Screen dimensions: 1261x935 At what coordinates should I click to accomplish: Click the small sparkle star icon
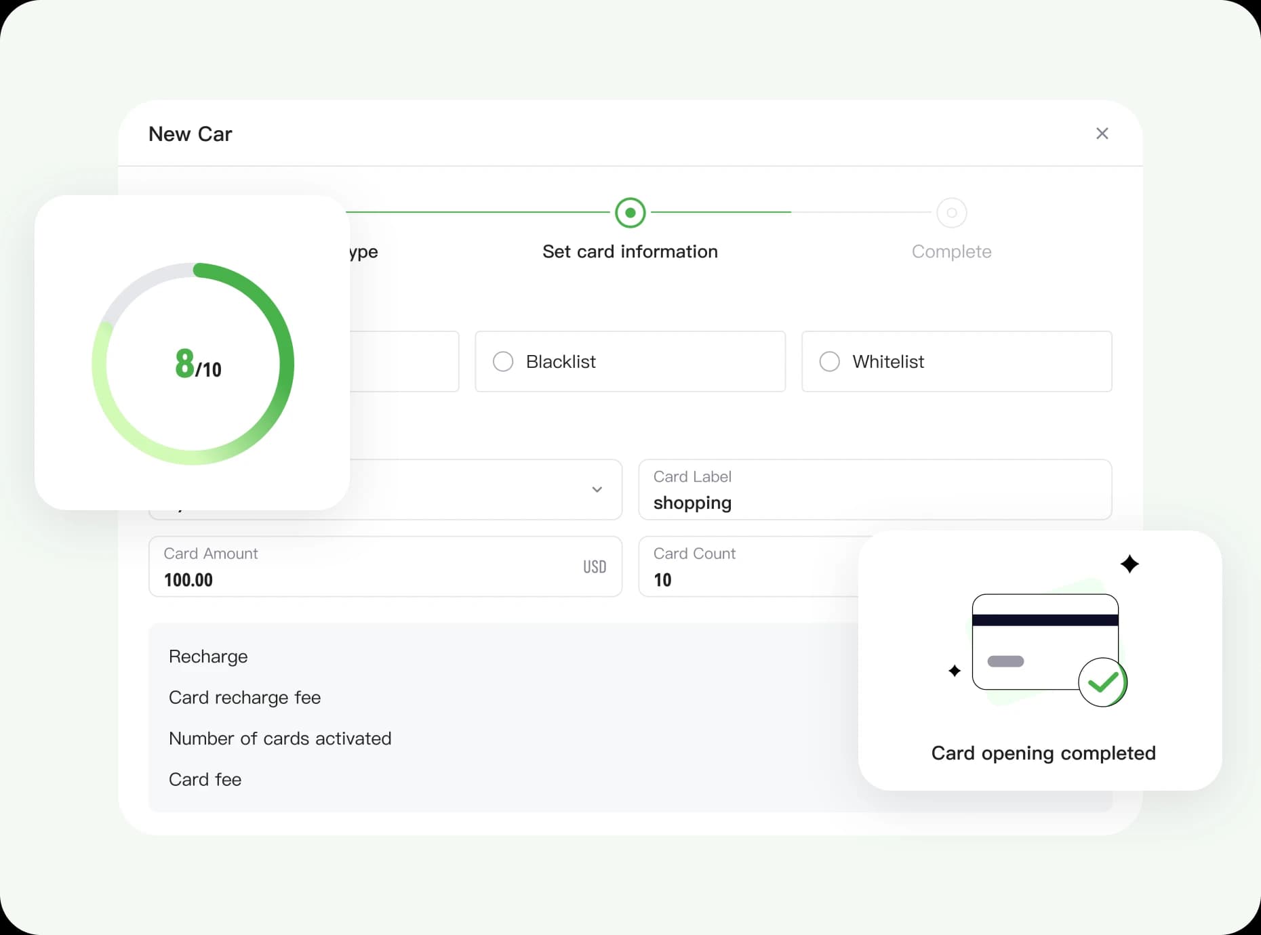955,671
